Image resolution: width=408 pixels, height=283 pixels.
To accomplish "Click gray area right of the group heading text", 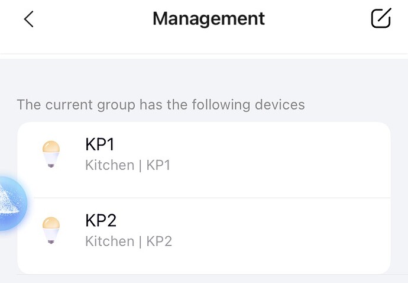I will tap(355, 105).
